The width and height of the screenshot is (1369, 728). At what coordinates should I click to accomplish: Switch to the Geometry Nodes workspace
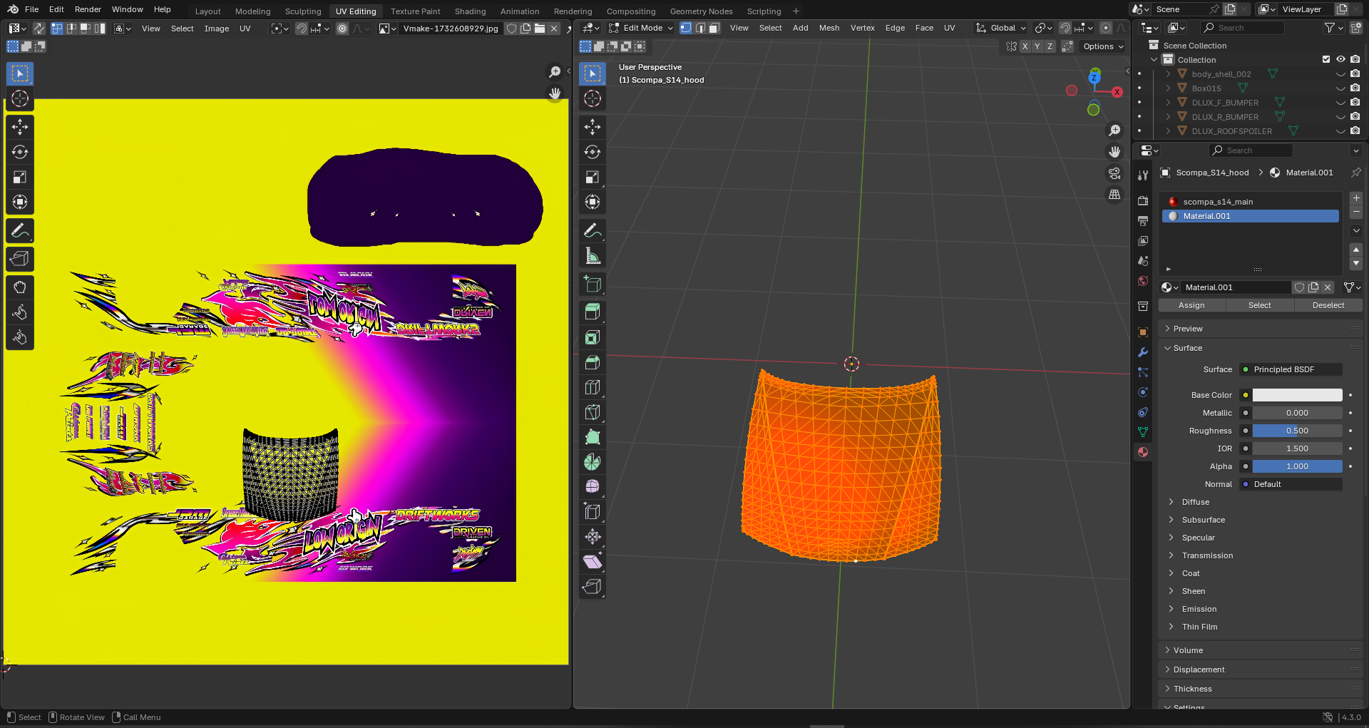tap(701, 11)
